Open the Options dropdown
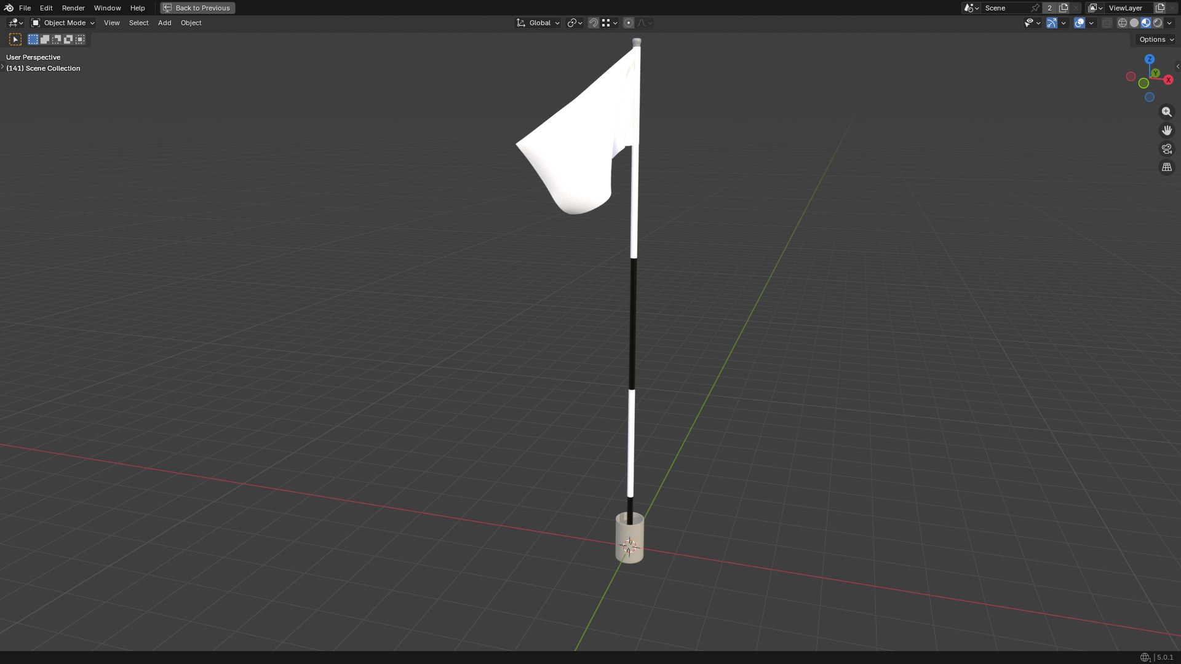 tap(1156, 39)
